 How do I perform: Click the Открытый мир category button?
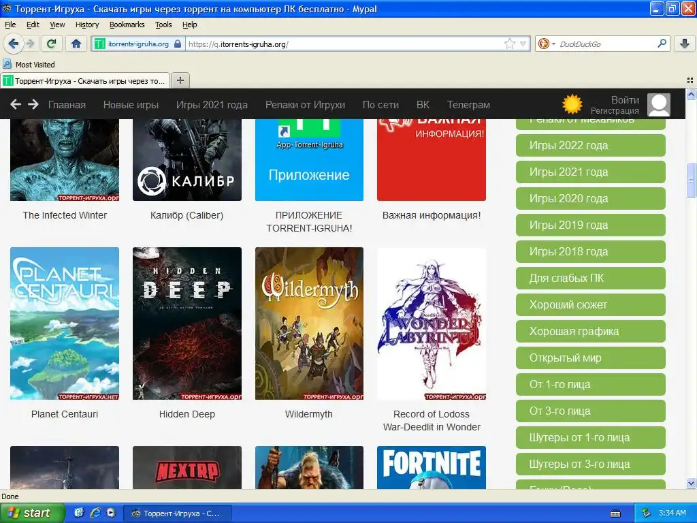point(590,358)
